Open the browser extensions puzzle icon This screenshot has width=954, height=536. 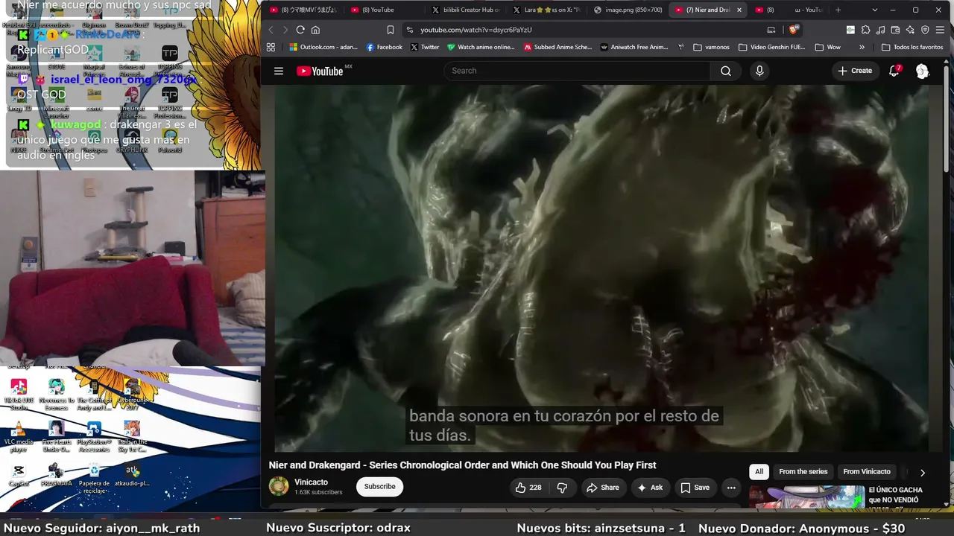pos(865,30)
